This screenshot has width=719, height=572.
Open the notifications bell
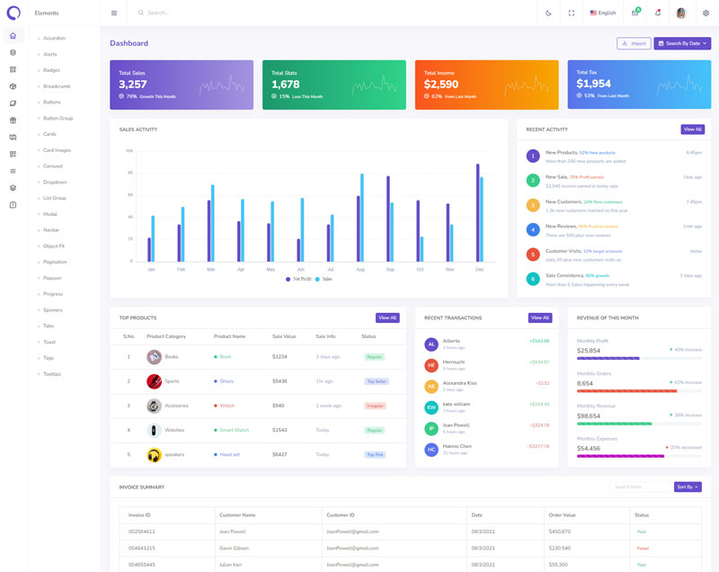tap(658, 13)
